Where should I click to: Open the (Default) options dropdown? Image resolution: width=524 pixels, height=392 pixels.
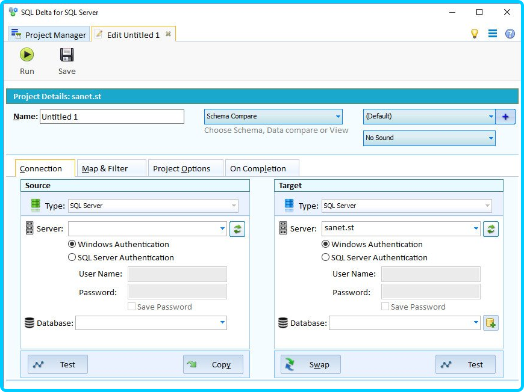coord(429,117)
